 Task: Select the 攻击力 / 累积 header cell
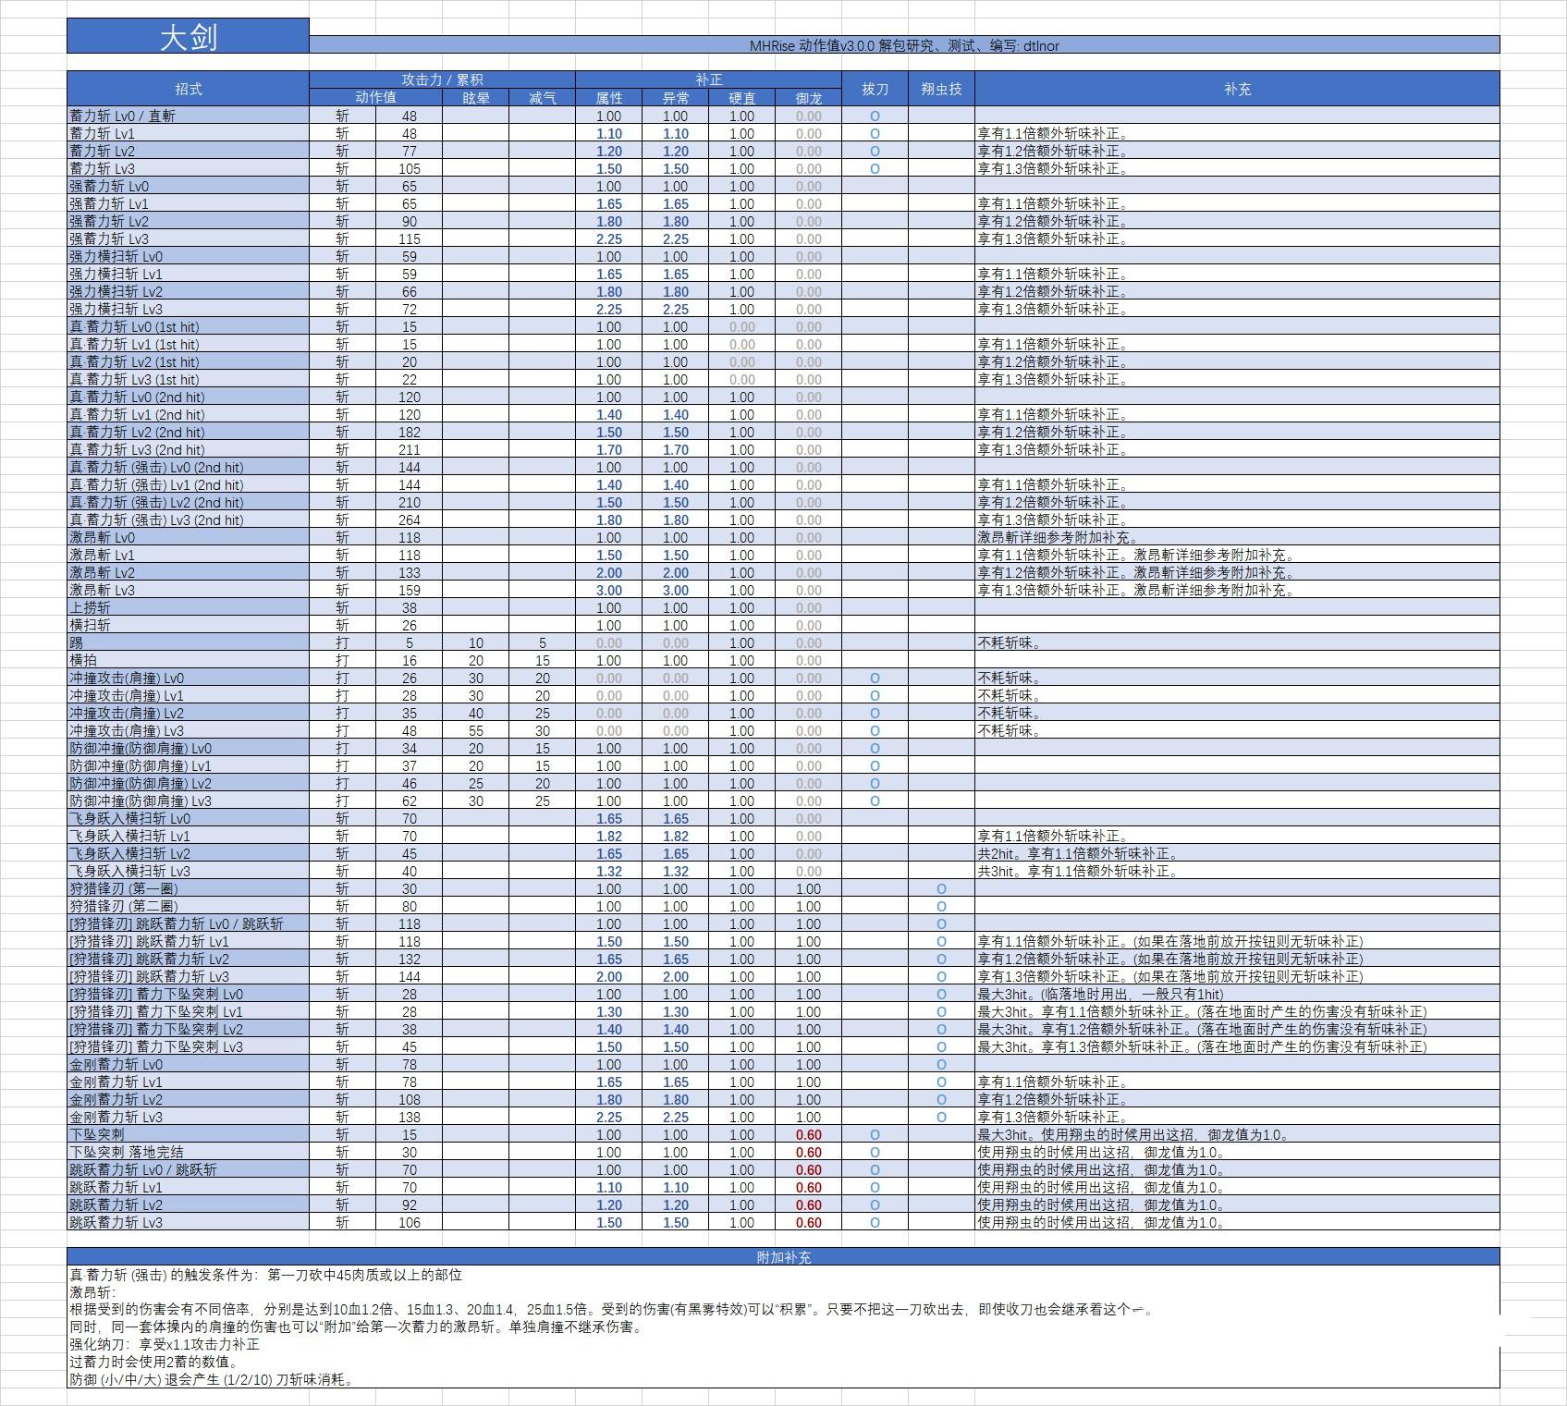coord(442,80)
